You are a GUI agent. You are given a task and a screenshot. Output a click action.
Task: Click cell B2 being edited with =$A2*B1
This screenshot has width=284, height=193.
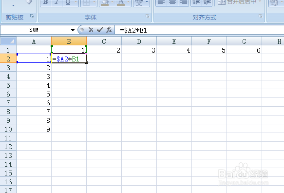(x=69, y=58)
